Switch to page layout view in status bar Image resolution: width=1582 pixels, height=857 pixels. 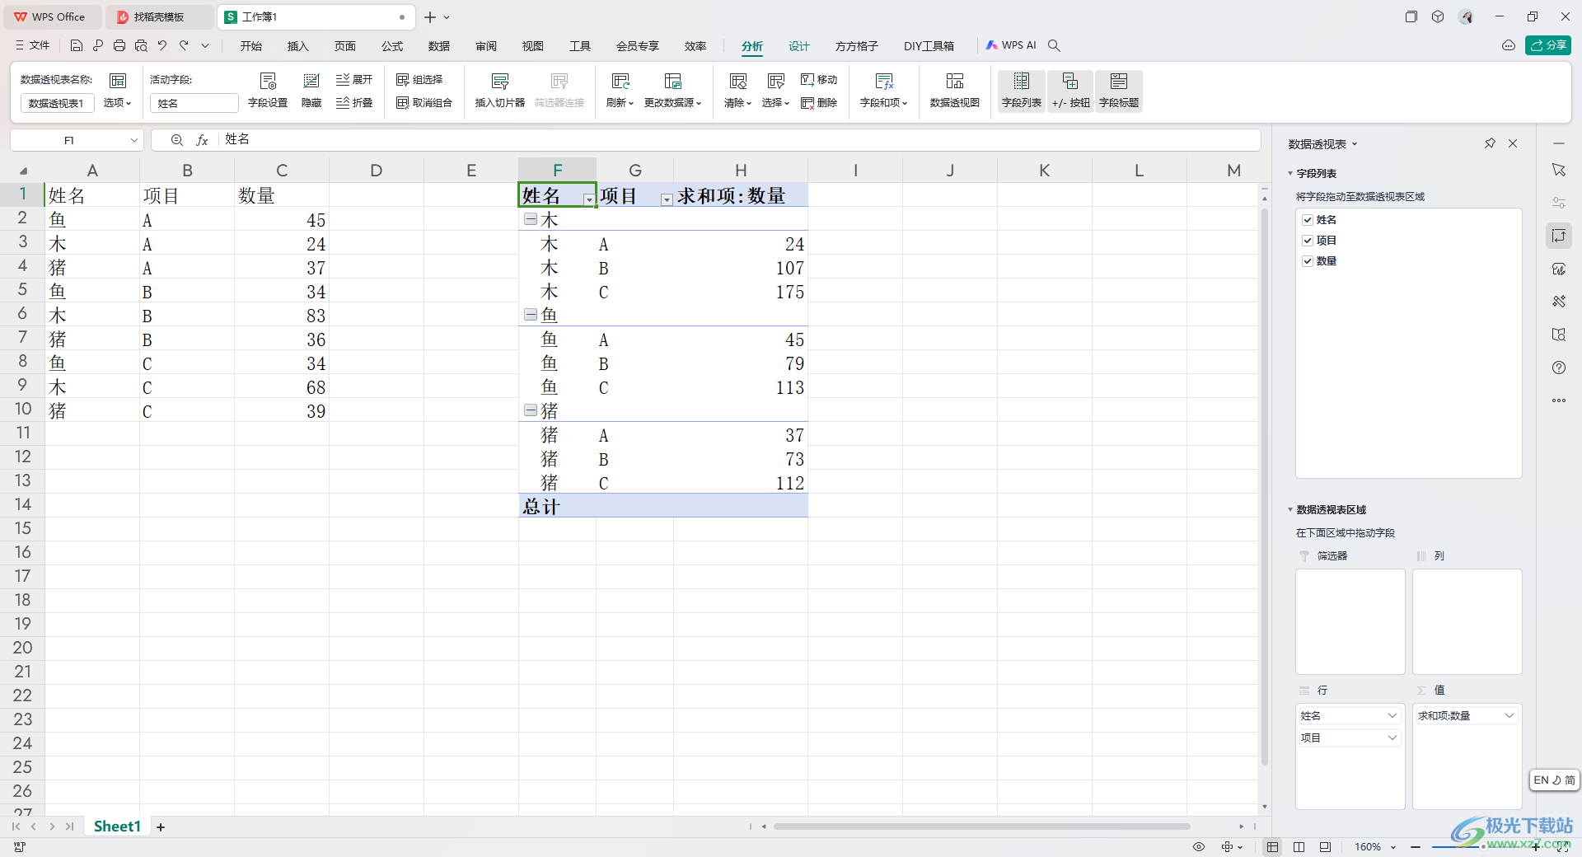[x=1299, y=847]
